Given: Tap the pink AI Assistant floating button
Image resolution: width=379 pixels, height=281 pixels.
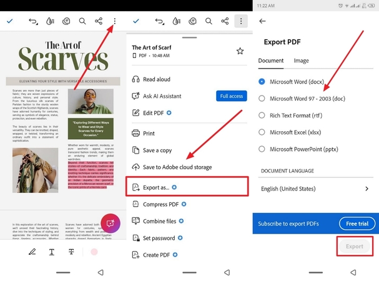Looking at the screenshot, I should tap(111, 223).
